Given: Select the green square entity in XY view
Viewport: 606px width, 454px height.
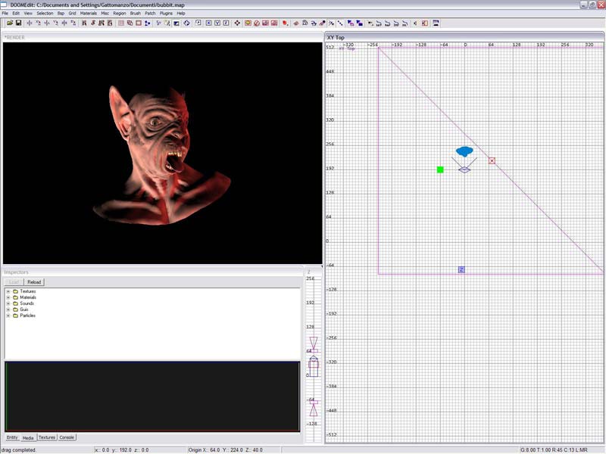Looking at the screenshot, I should 440,169.
